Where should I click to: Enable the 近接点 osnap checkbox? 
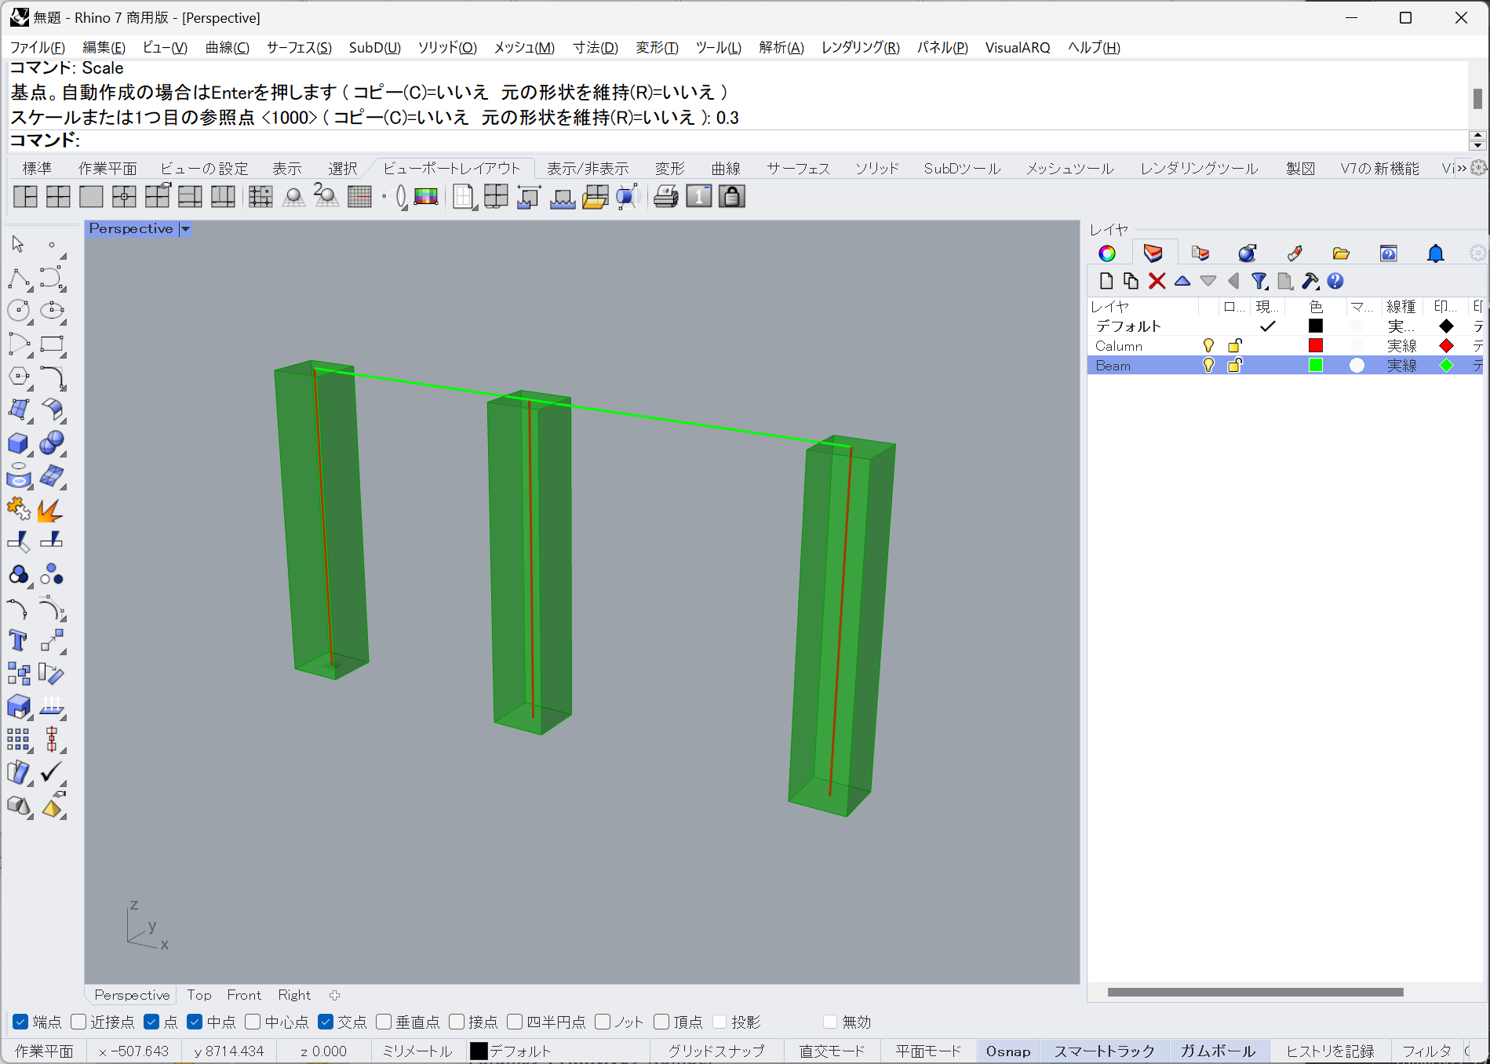[78, 1022]
